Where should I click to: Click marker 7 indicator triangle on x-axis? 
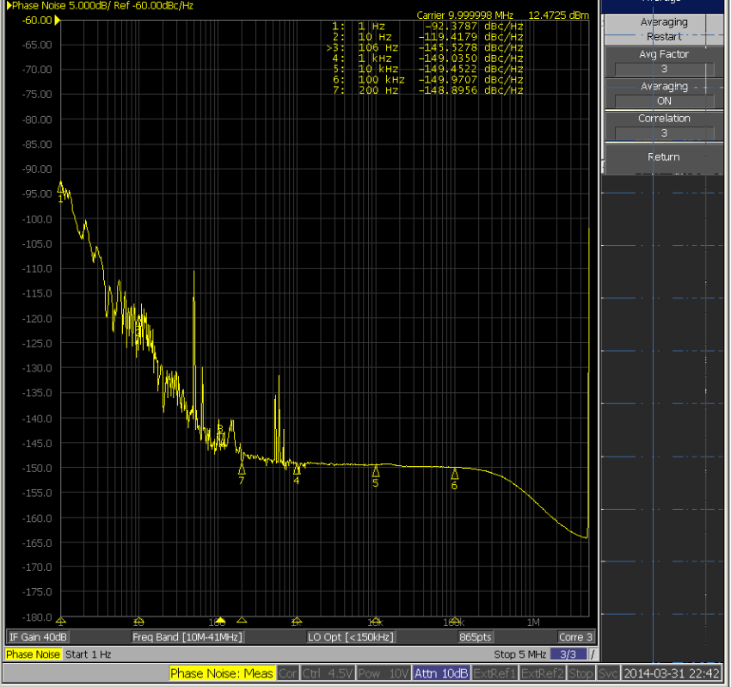(x=242, y=620)
